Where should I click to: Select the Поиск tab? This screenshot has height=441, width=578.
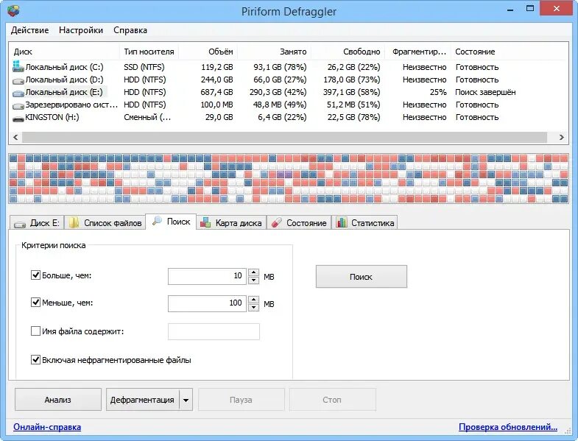tap(171, 222)
